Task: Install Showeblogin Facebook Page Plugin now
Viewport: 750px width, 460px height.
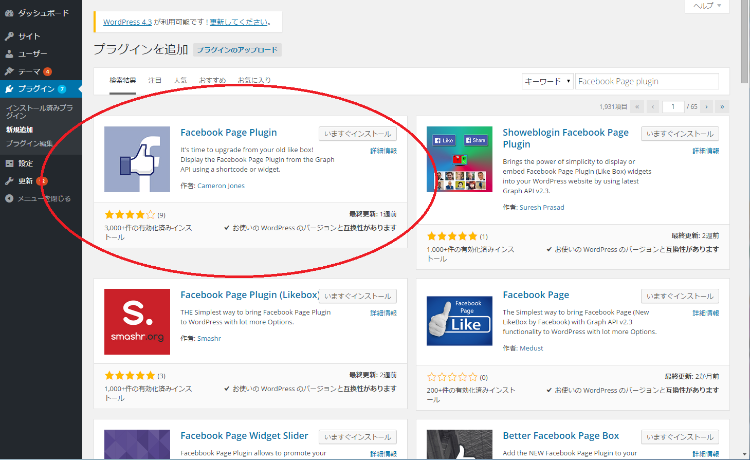Action: [680, 134]
